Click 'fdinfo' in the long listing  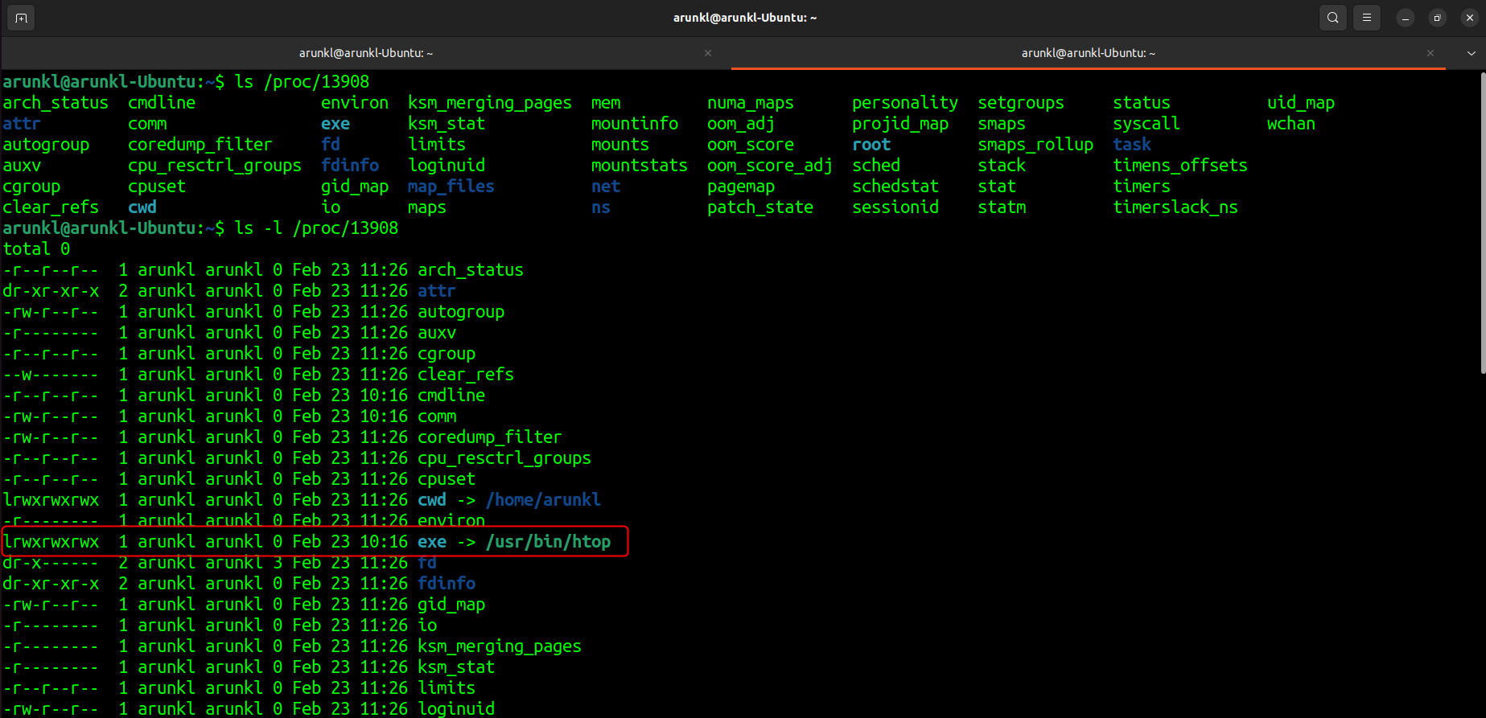(x=447, y=584)
